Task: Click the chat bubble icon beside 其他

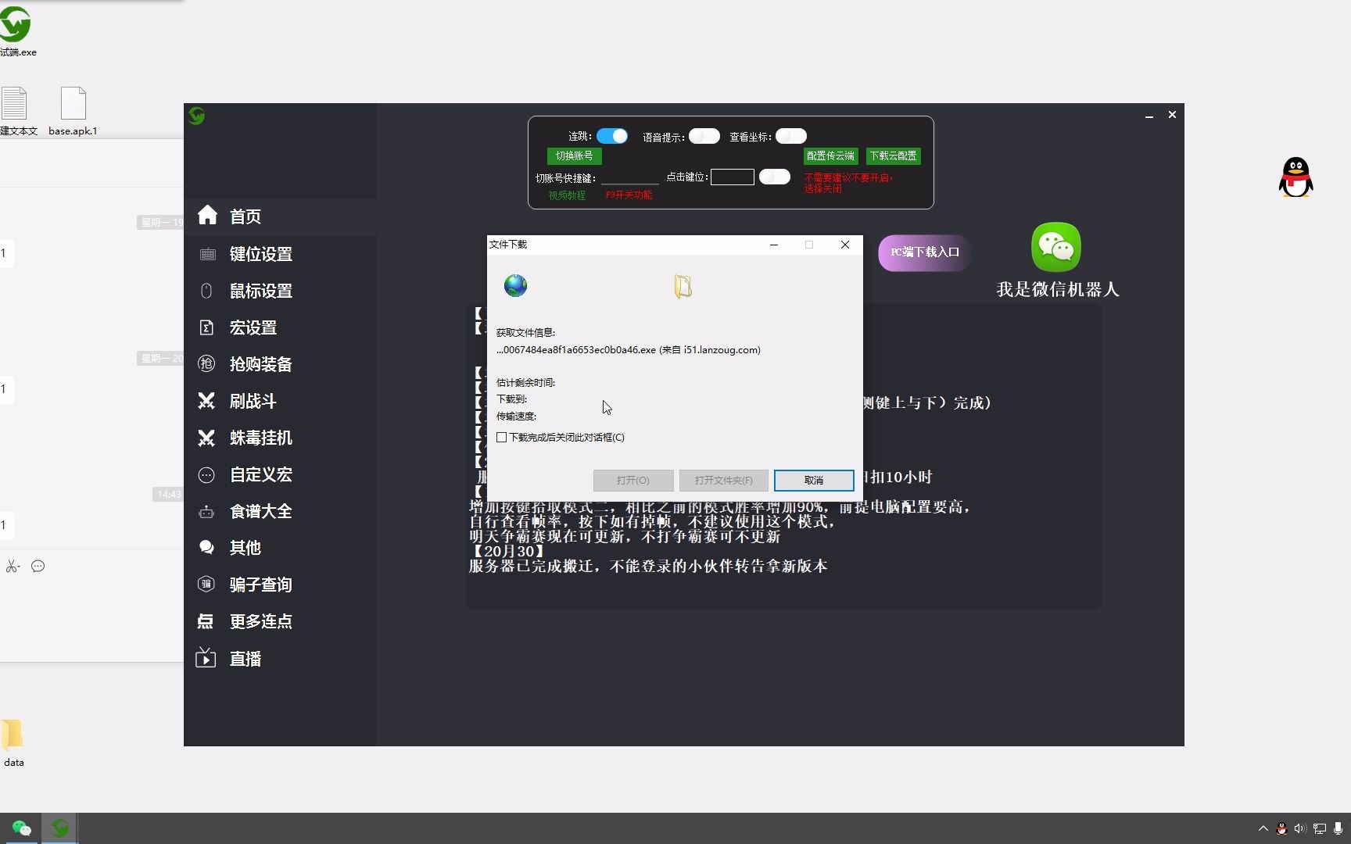Action: [206, 547]
